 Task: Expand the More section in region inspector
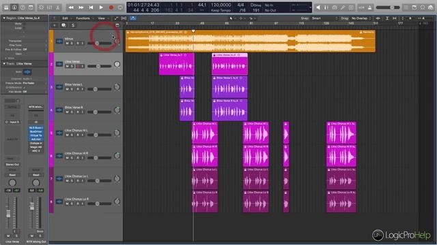click(x=7, y=58)
